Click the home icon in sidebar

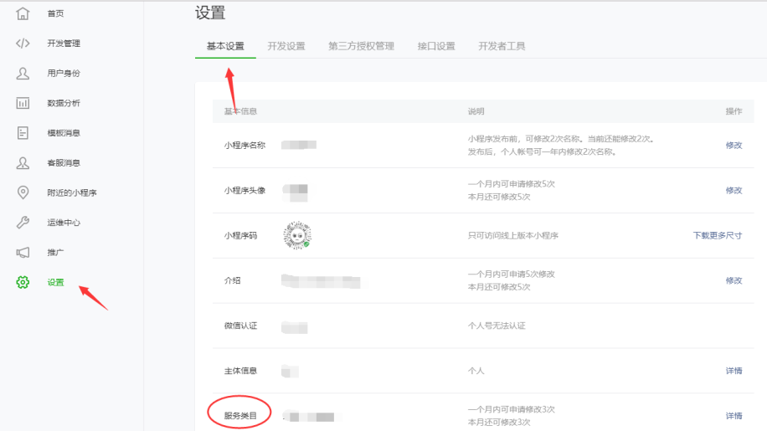pos(23,13)
